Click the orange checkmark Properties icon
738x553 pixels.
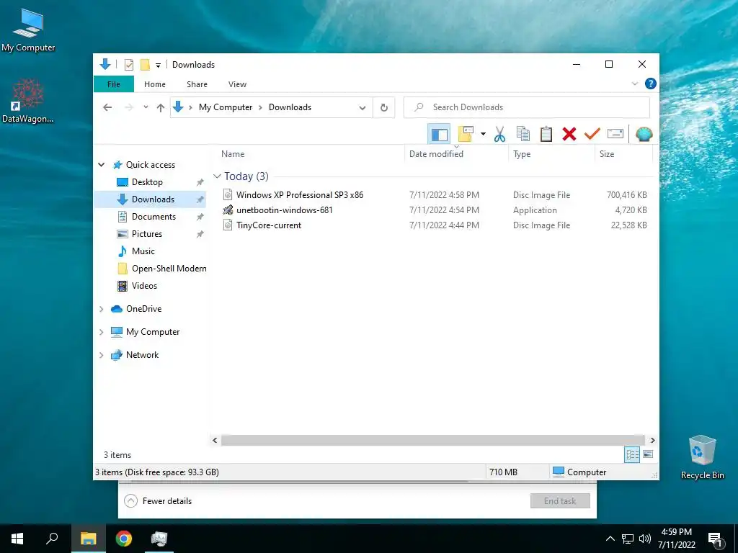[592, 135]
